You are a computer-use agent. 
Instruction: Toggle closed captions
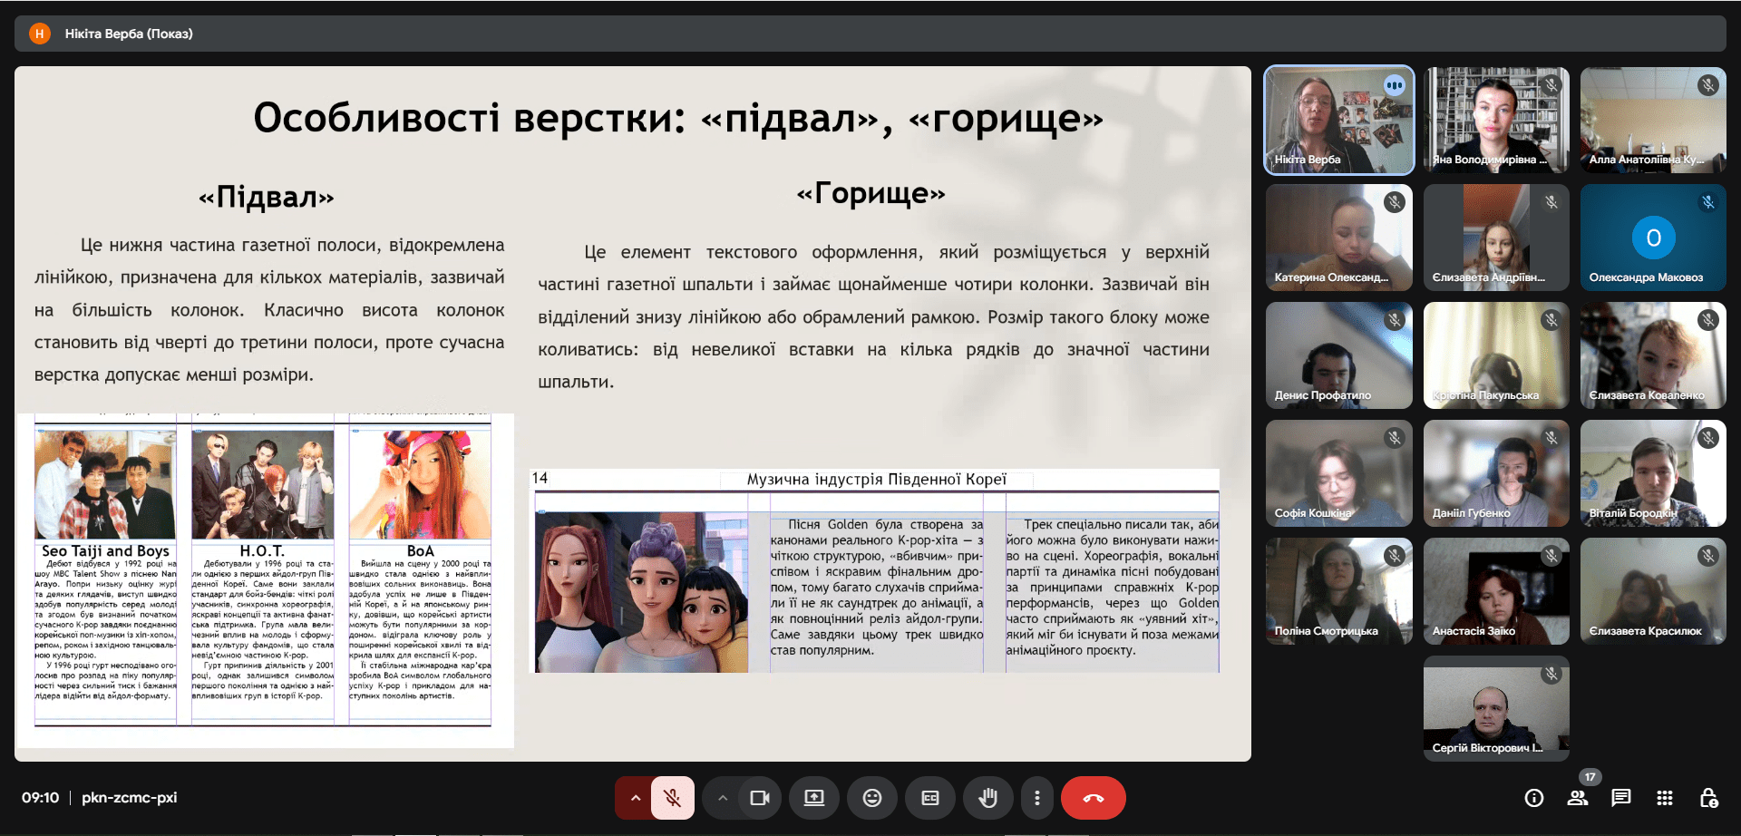point(929,798)
